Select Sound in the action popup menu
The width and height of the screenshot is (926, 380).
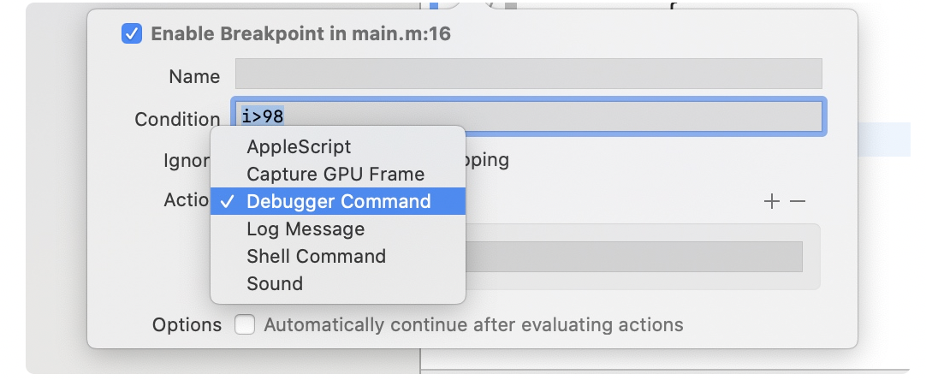tap(275, 283)
